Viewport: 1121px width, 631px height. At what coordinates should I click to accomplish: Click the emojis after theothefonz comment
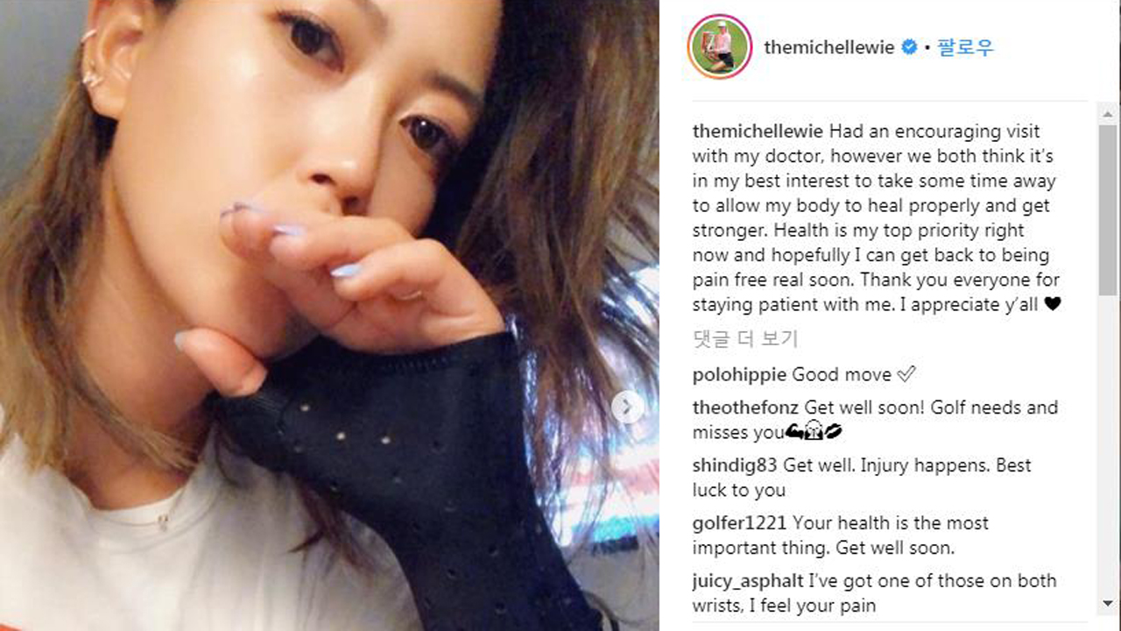pyautogui.click(x=814, y=432)
